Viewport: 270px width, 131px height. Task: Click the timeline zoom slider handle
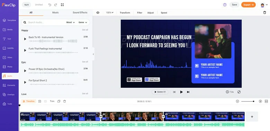click(x=253, y=101)
